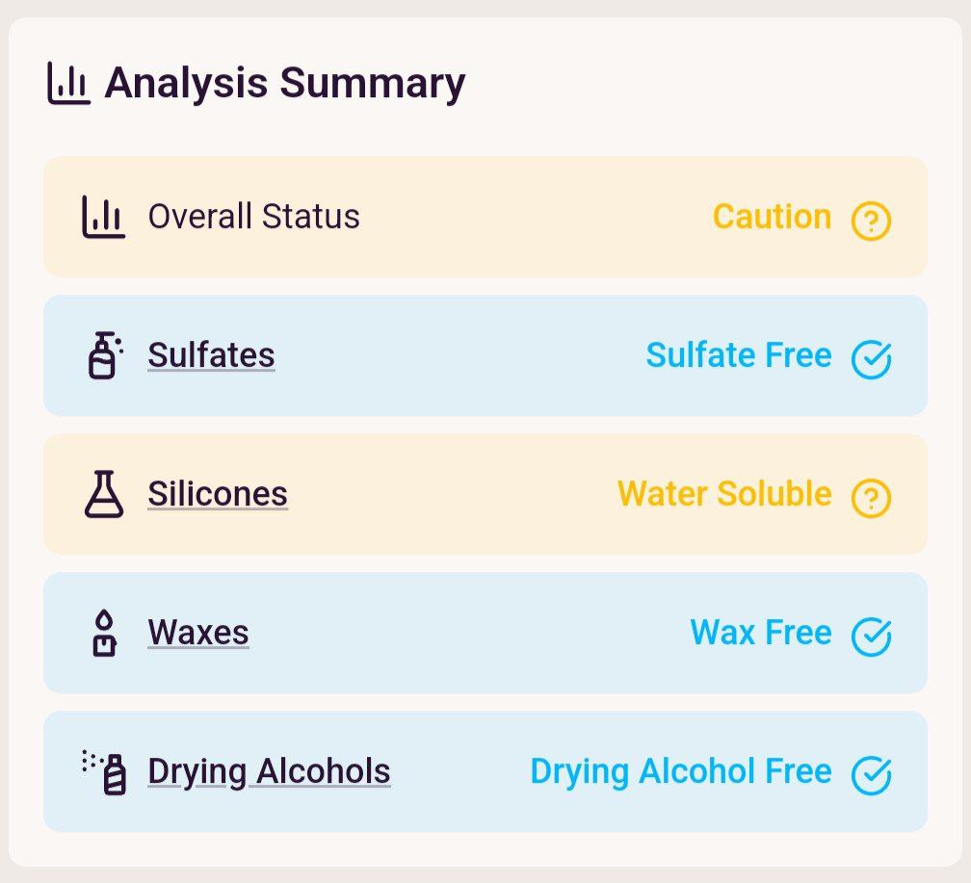Screen dimensions: 971x883
Task: Click the Water Soluble status label
Action: click(724, 494)
